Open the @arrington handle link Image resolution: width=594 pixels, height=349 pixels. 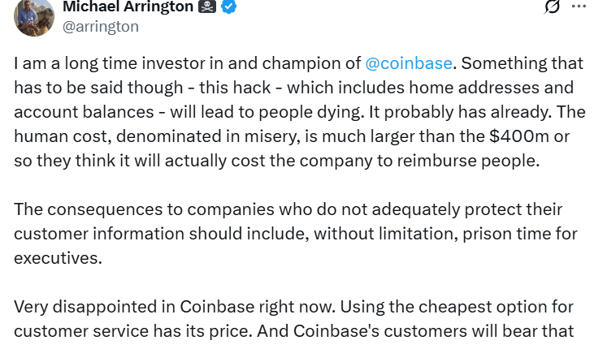(101, 27)
